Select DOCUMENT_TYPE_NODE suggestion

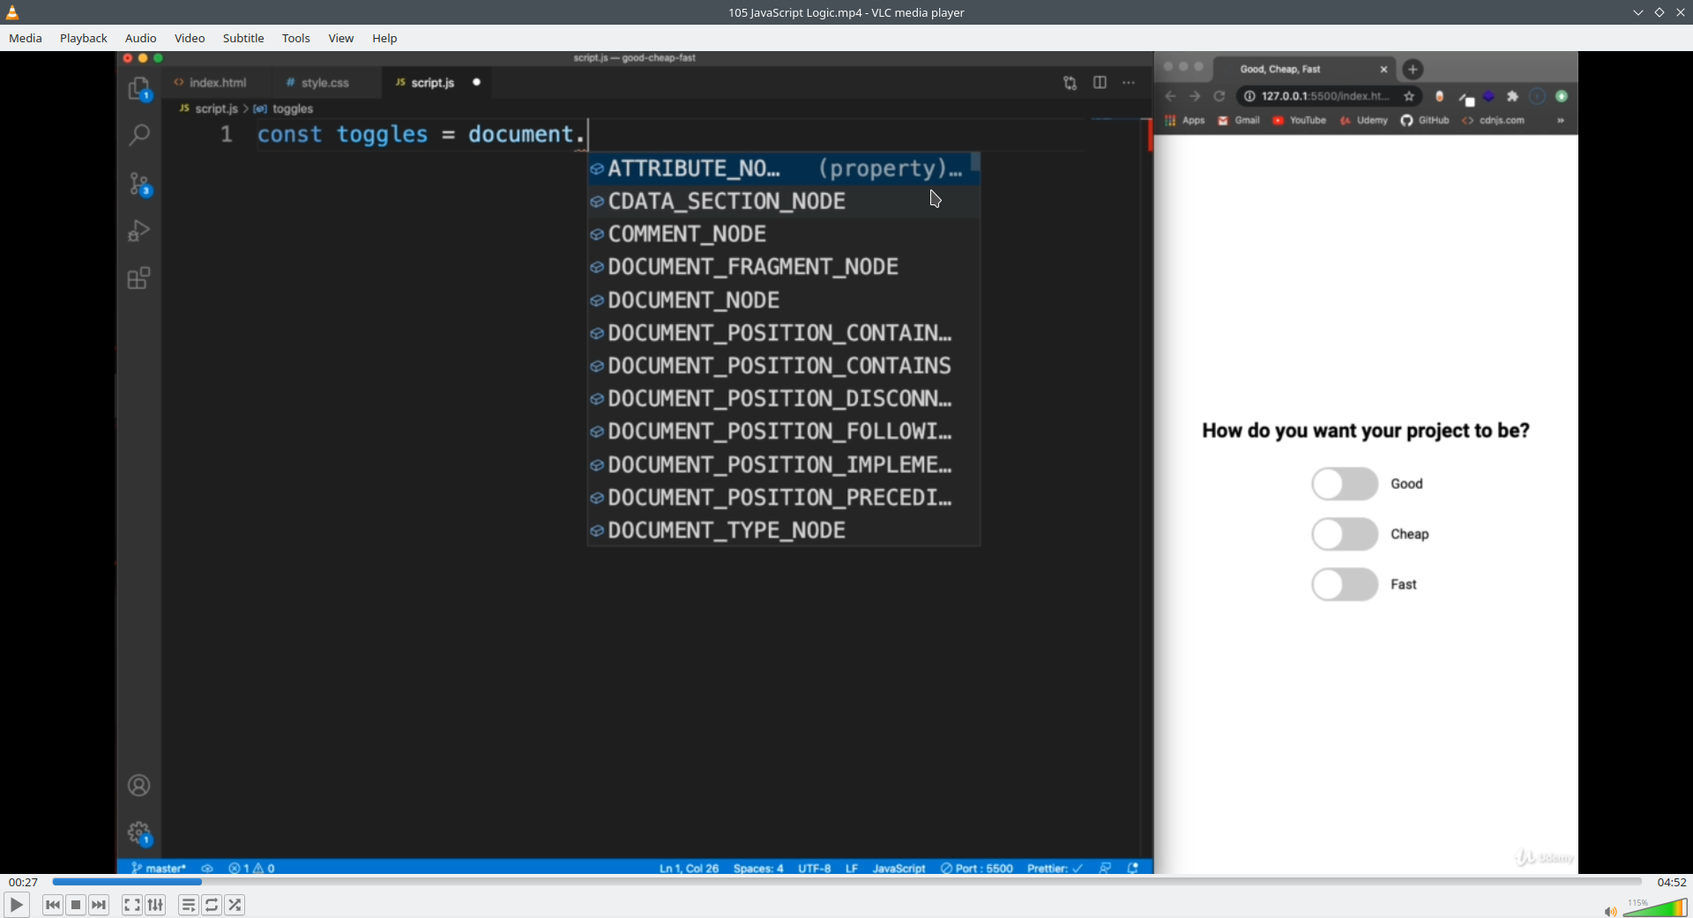click(784, 530)
